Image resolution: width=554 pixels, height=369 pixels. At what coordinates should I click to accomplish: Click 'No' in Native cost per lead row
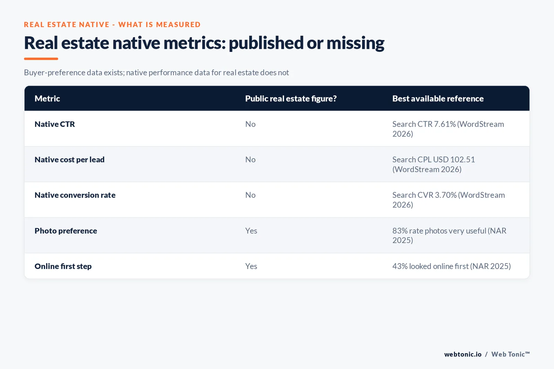[x=250, y=160]
